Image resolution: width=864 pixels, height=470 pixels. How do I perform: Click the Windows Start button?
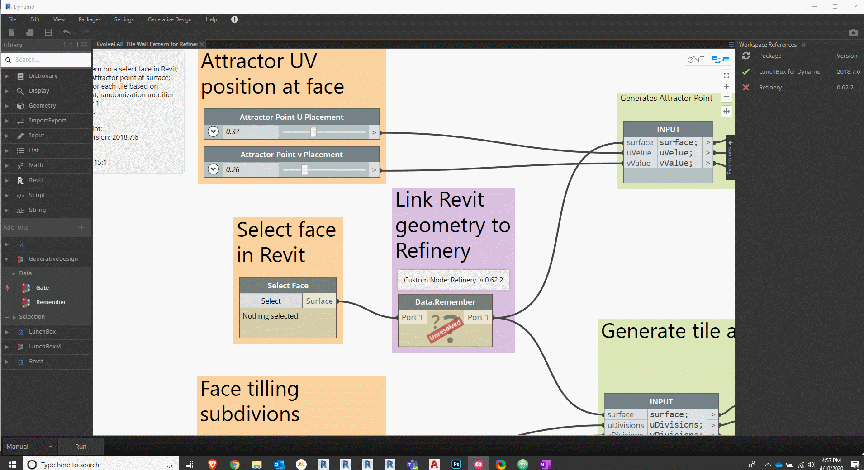pos(12,464)
